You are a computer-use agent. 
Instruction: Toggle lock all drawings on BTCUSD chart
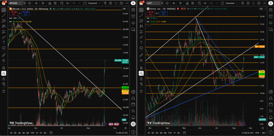[x=4, y=79]
